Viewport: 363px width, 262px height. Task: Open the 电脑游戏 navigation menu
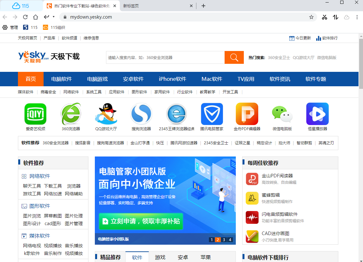pyautogui.click(x=97, y=79)
